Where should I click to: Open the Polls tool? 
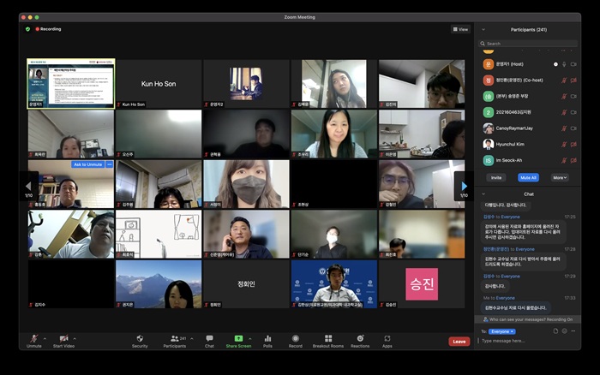[267, 339]
